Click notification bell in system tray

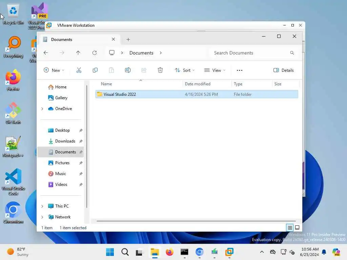[324, 252]
